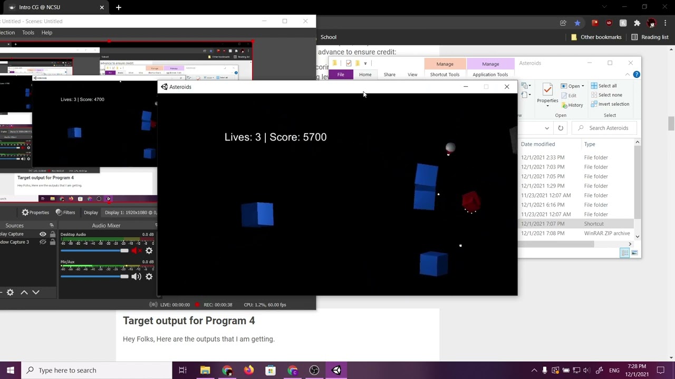Click Select none in the Explorer ribbon

point(606,95)
